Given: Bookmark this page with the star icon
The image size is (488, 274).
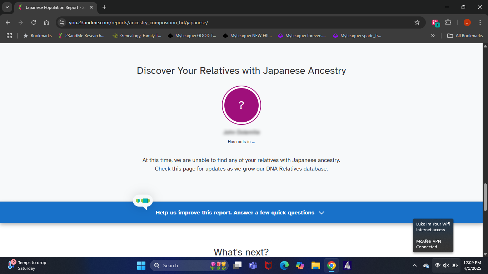Looking at the screenshot, I should pyautogui.click(x=417, y=22).
